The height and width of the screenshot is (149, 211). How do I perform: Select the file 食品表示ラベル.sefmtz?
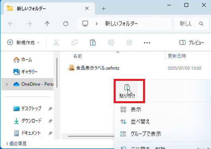(x=98, y=68)
